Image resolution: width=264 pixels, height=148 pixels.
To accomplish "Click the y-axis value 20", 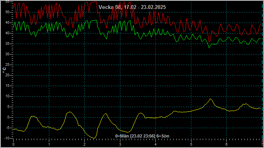I will pyautogui.click(x=7, y=75).
